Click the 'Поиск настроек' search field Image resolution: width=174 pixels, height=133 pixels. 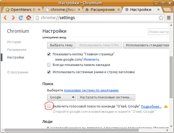[x=159, y=32]
